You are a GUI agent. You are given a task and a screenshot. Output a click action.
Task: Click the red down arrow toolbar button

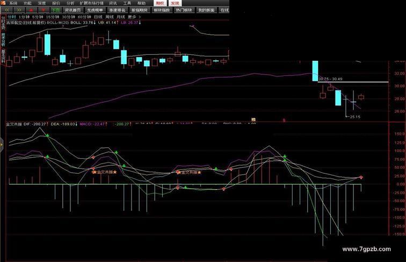coord(44,10)
